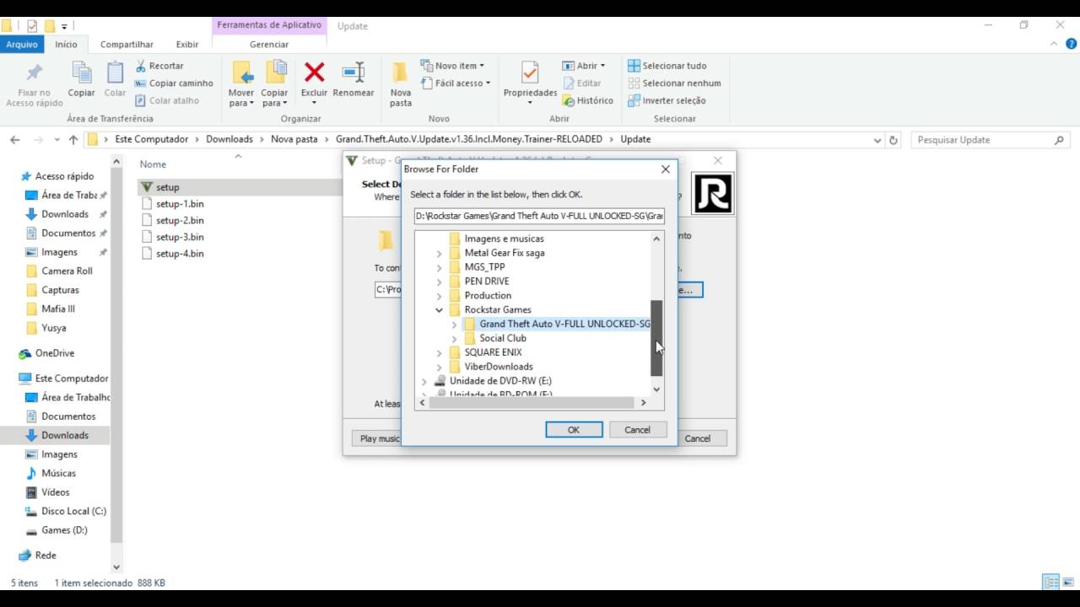1080x607 pixels.
Task: Click Copiar caminho in the ribbon
Action: coord(174,83)
